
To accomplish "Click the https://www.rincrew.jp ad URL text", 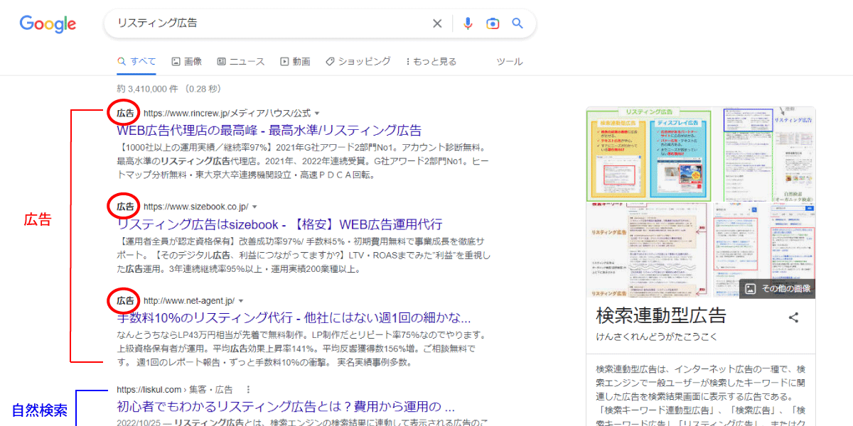I will click(227, 114).
